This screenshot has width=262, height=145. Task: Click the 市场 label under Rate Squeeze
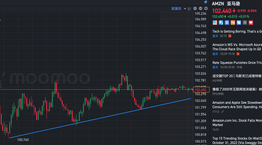239,67
